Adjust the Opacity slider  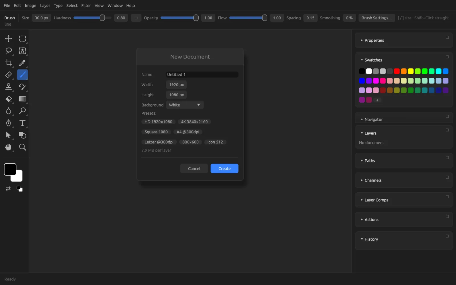pos(180,18)
